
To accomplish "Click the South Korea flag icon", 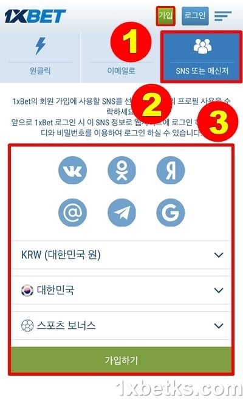I will coord(27,291).
